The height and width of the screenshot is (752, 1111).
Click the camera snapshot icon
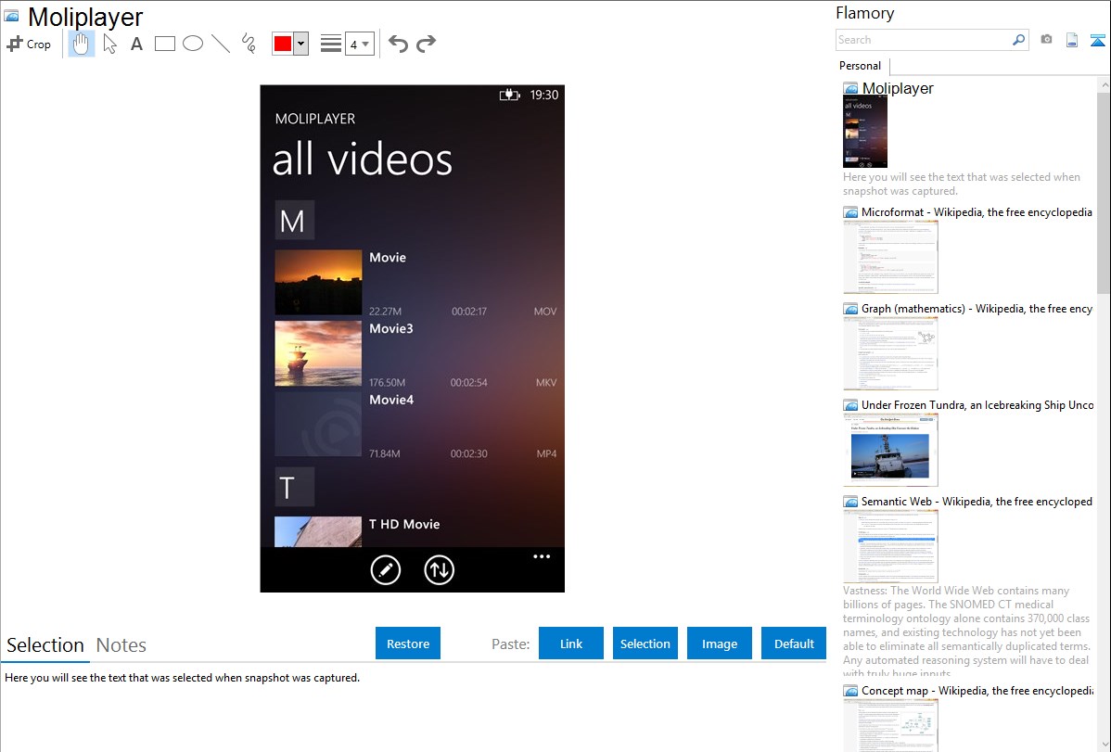tap(1046, 40)
